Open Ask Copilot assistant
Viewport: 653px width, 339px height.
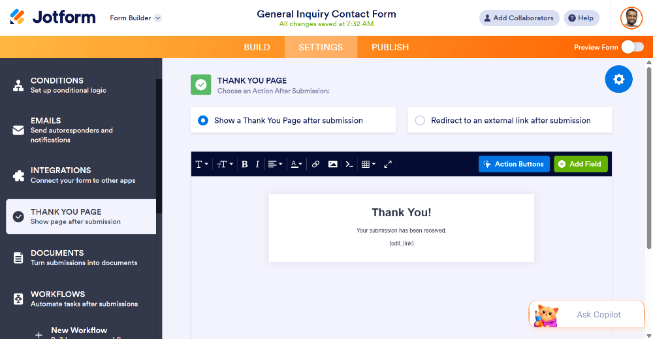click(x=586, y=314)
